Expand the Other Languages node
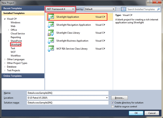 click(5, 59)
